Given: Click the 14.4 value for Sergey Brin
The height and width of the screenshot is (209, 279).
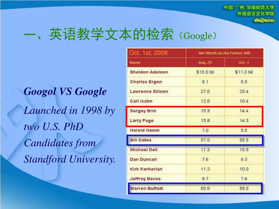Looking at the screenshot, I should point(244,111).
